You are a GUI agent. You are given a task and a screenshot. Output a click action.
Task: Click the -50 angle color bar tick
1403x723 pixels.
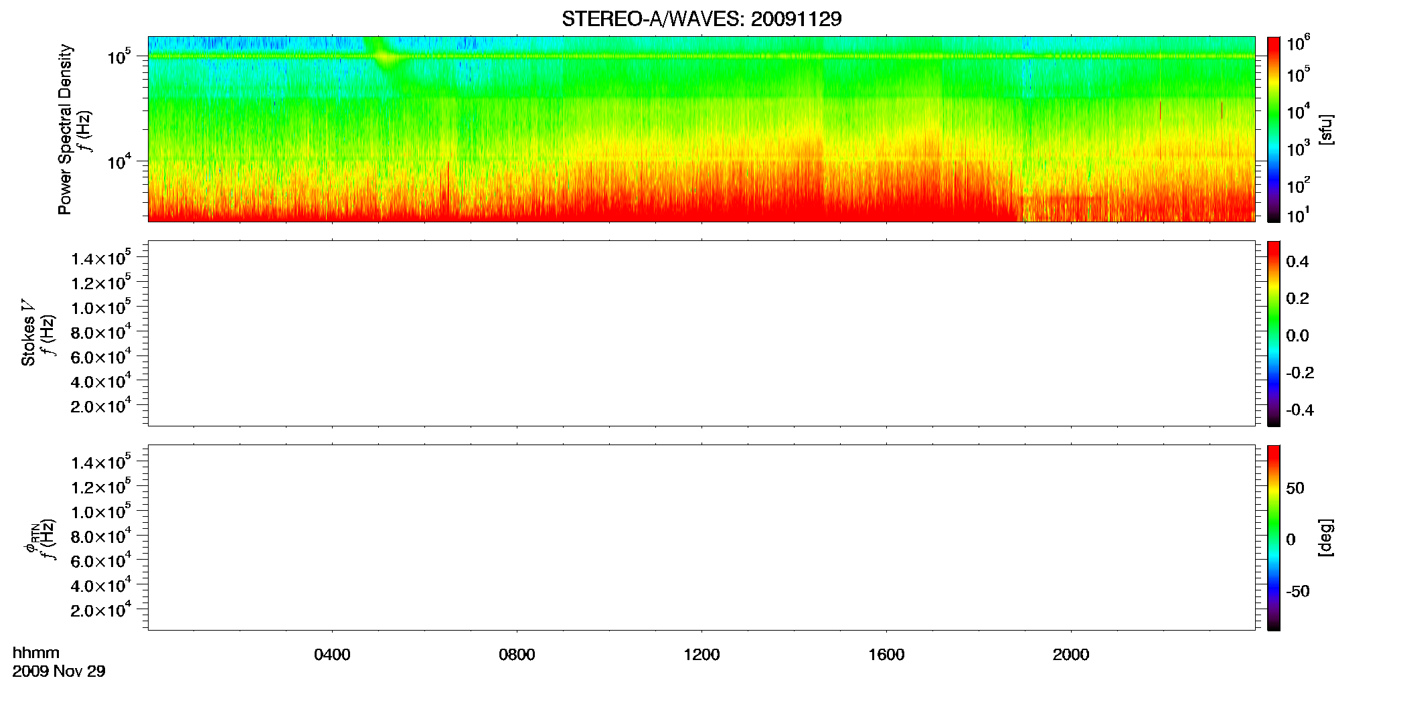point(1298,592)
